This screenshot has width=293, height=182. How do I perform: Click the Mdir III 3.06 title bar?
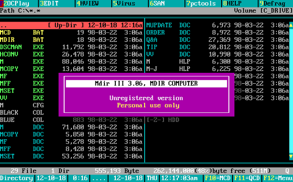coord(146,83)
